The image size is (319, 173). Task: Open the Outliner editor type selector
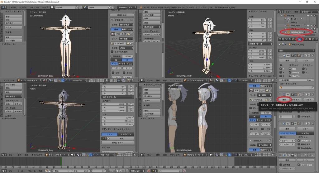click(281, 12)
